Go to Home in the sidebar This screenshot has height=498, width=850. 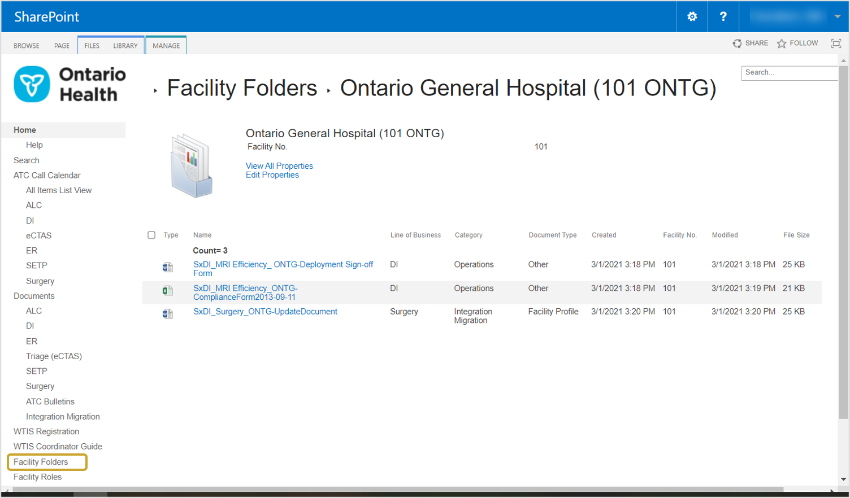(x=25, y=130)
